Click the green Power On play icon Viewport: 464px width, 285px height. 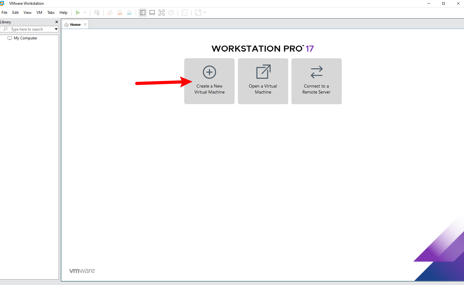78,13
